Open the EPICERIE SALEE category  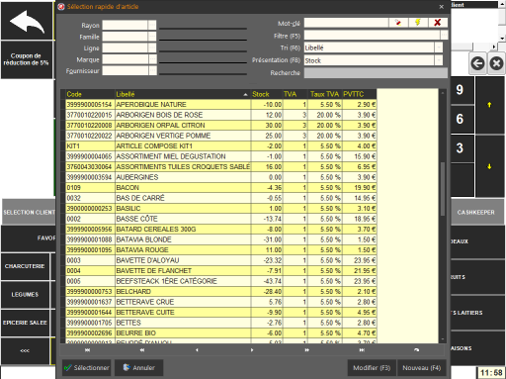coord(25,323)
